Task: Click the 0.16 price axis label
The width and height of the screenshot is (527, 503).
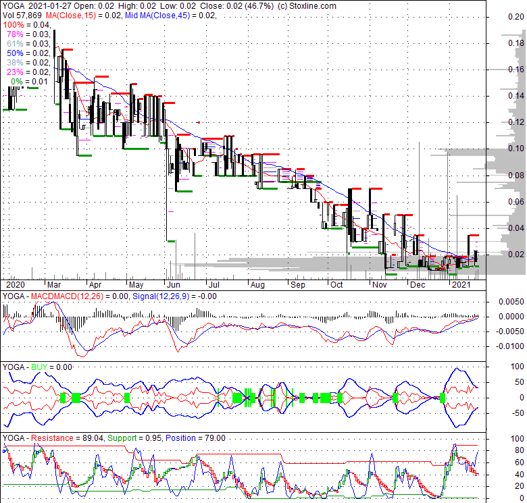Action: click(516, 70)
